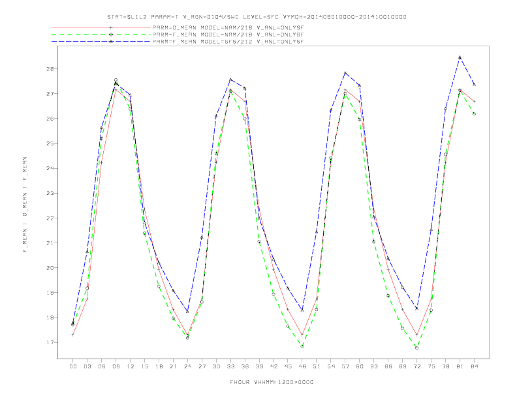517x399 pixels.
Task: Click x-axis forecast hour label 21
Action: pos(174,366)
